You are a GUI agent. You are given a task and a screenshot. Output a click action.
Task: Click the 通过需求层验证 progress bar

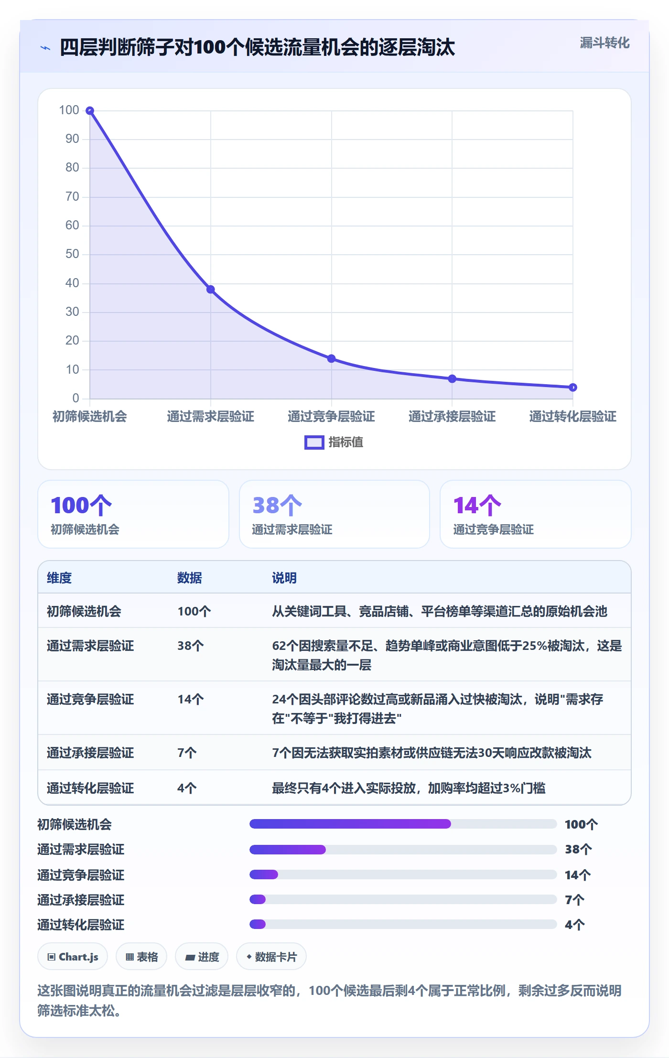coord(403,849)
